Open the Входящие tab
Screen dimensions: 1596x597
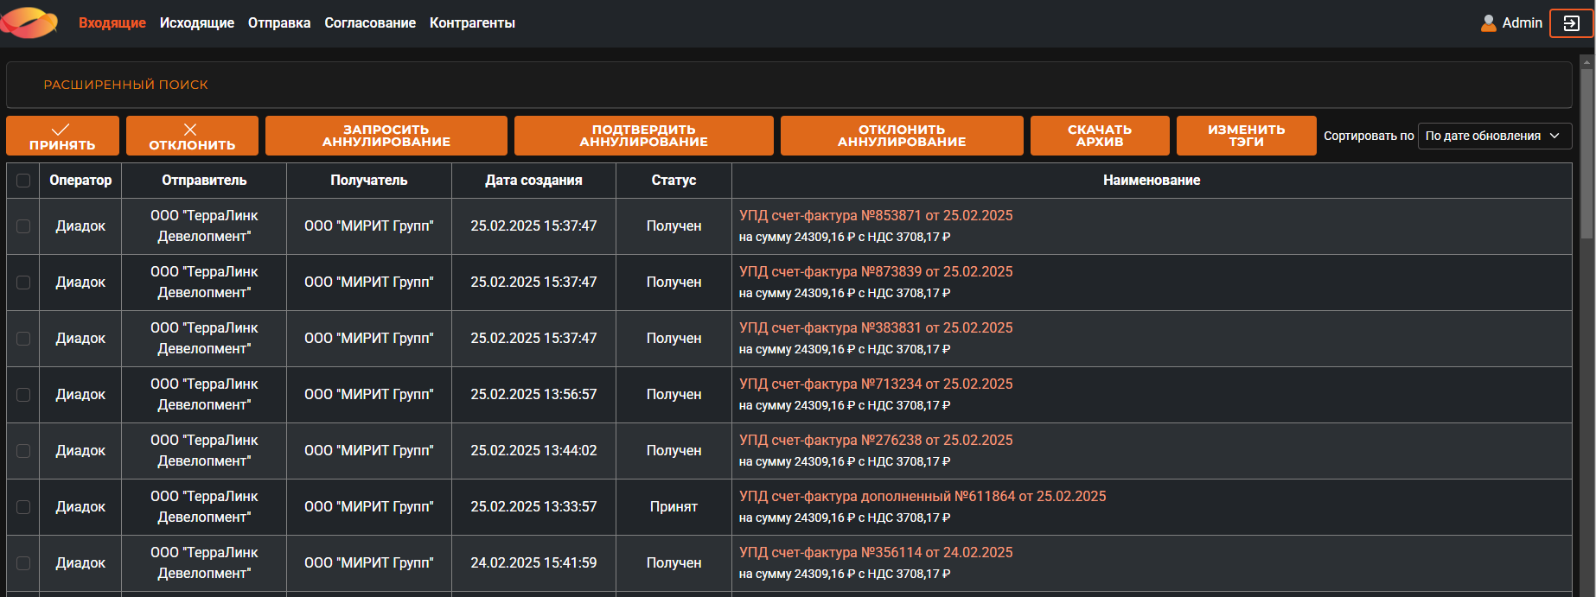click(x=112, y=23)
